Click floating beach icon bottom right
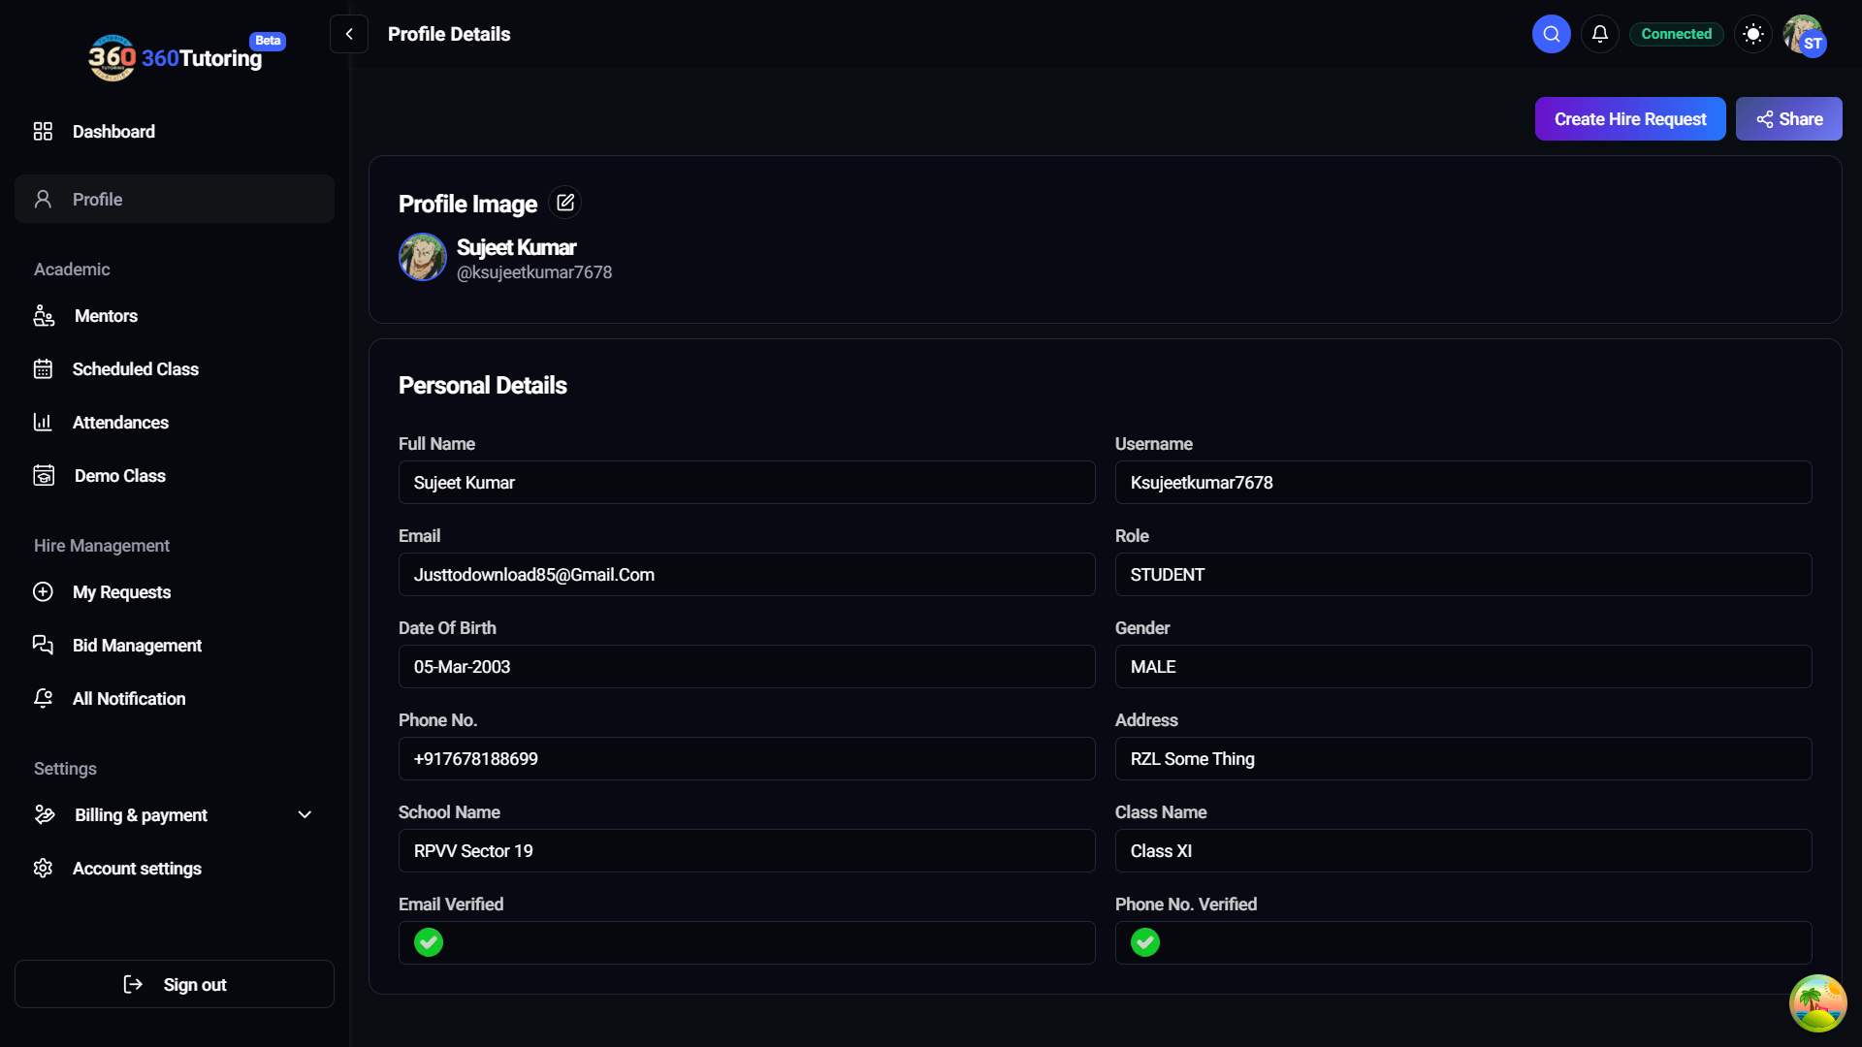 1817,1003
